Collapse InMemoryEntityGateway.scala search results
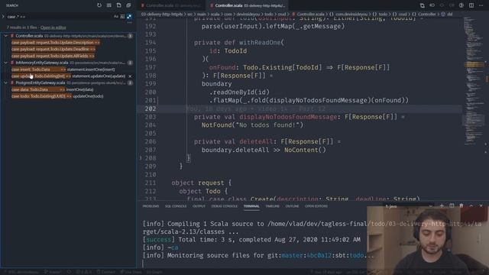 pos(5,63)
